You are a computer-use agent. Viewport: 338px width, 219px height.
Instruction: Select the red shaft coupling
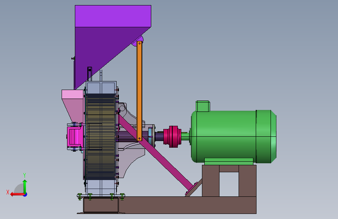point(172,137)
